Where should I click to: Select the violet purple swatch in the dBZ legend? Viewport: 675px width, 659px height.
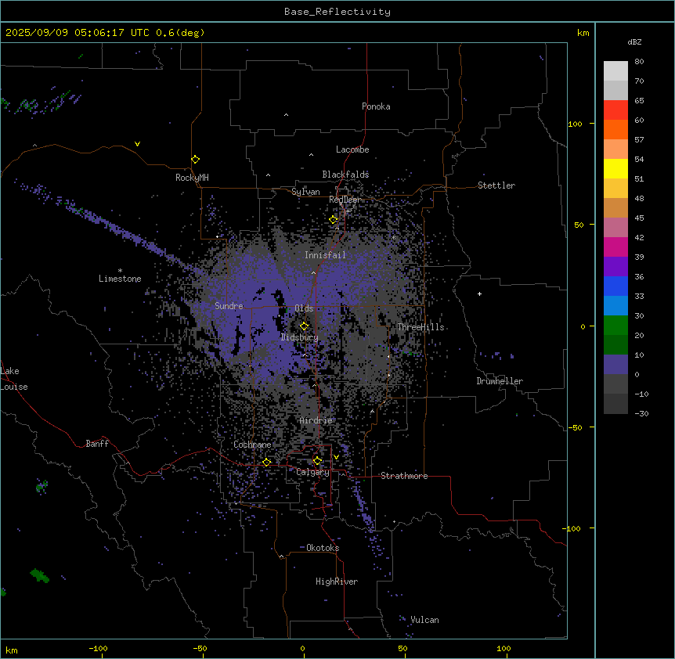(615, 267)
